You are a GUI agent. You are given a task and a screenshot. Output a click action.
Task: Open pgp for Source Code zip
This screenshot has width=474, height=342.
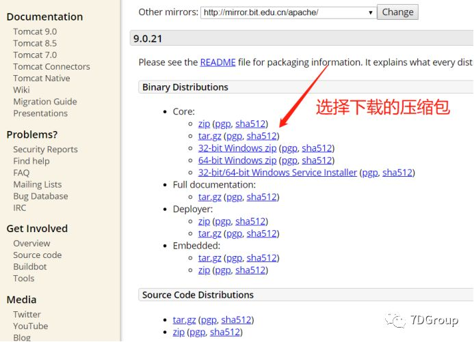point(198,332)
